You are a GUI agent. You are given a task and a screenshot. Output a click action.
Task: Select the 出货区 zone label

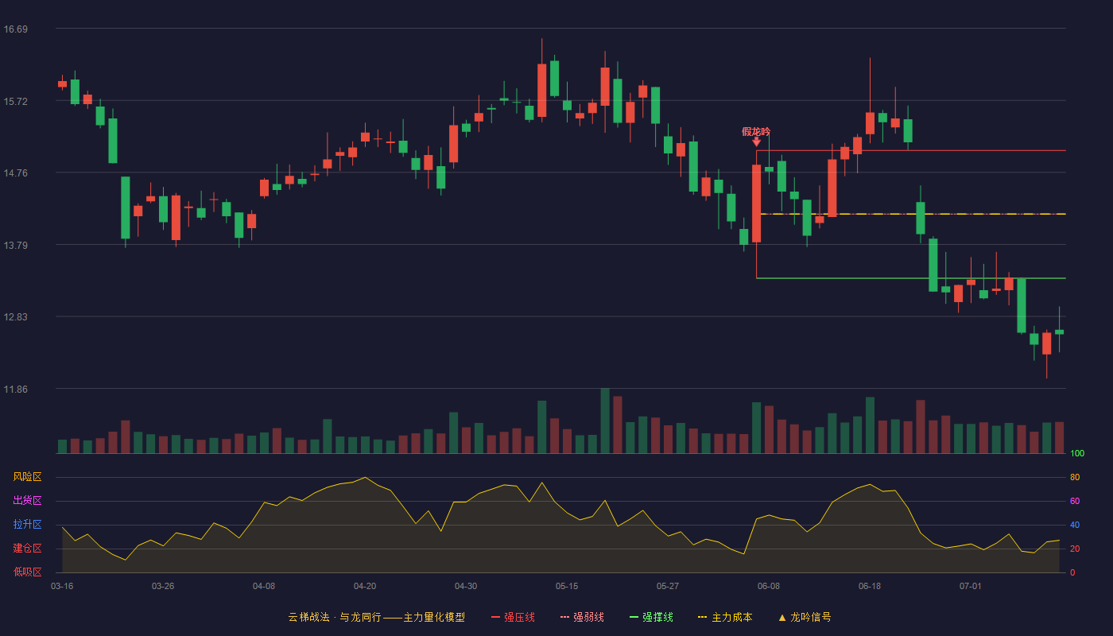(x=27, y=501)
